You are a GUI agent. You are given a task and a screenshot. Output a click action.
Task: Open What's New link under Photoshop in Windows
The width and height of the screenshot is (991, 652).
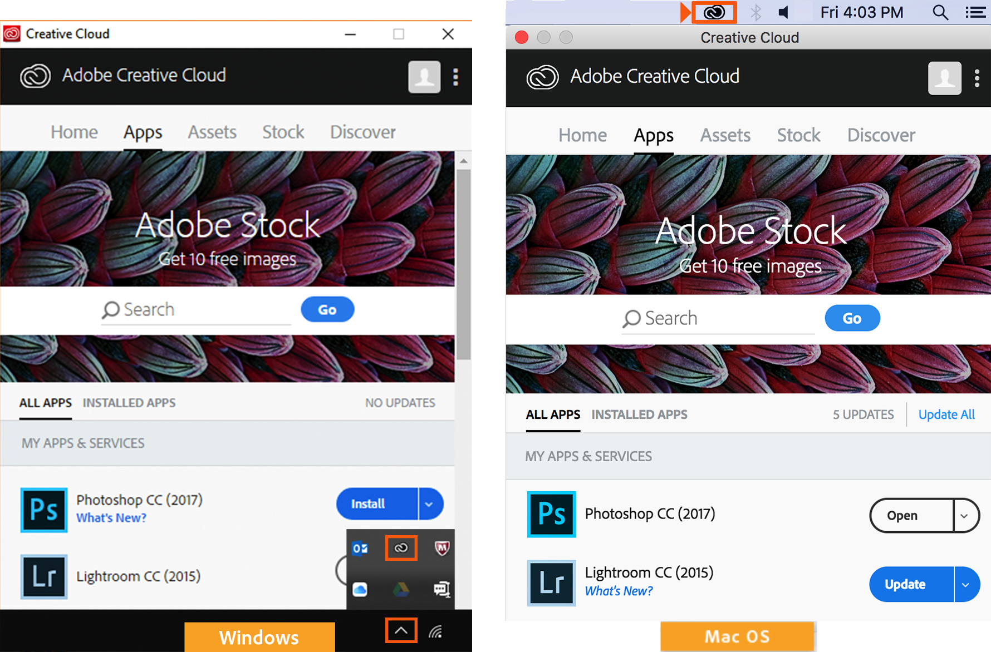111,518
